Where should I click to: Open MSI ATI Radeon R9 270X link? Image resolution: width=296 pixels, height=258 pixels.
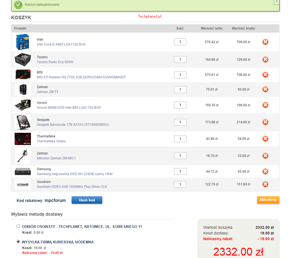[81, 77]
